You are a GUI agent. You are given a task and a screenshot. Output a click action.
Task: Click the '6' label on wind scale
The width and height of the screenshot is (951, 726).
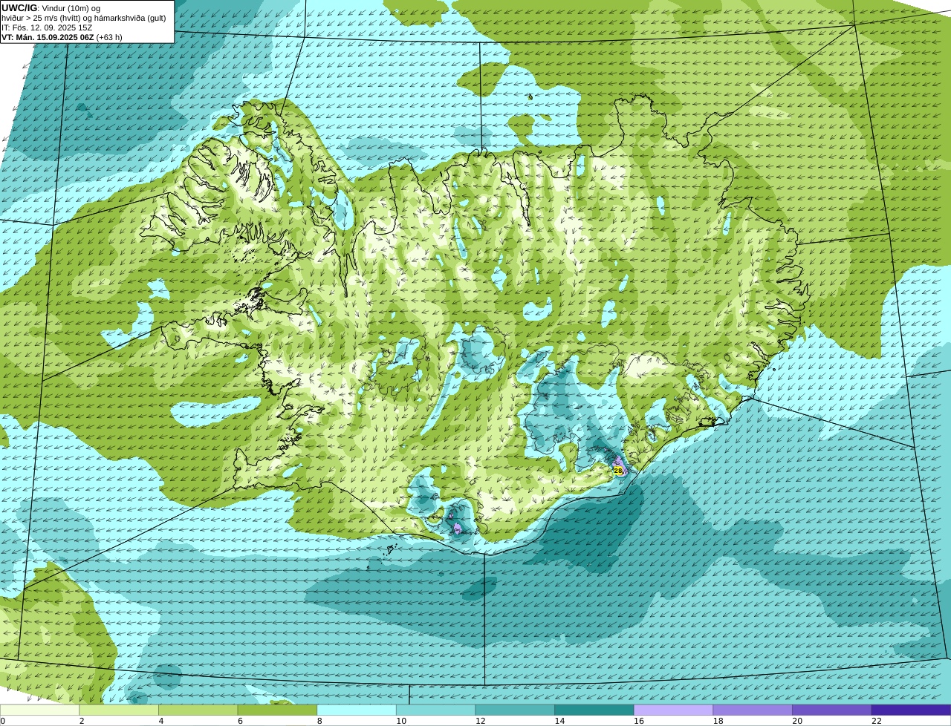tap(240, 721)
